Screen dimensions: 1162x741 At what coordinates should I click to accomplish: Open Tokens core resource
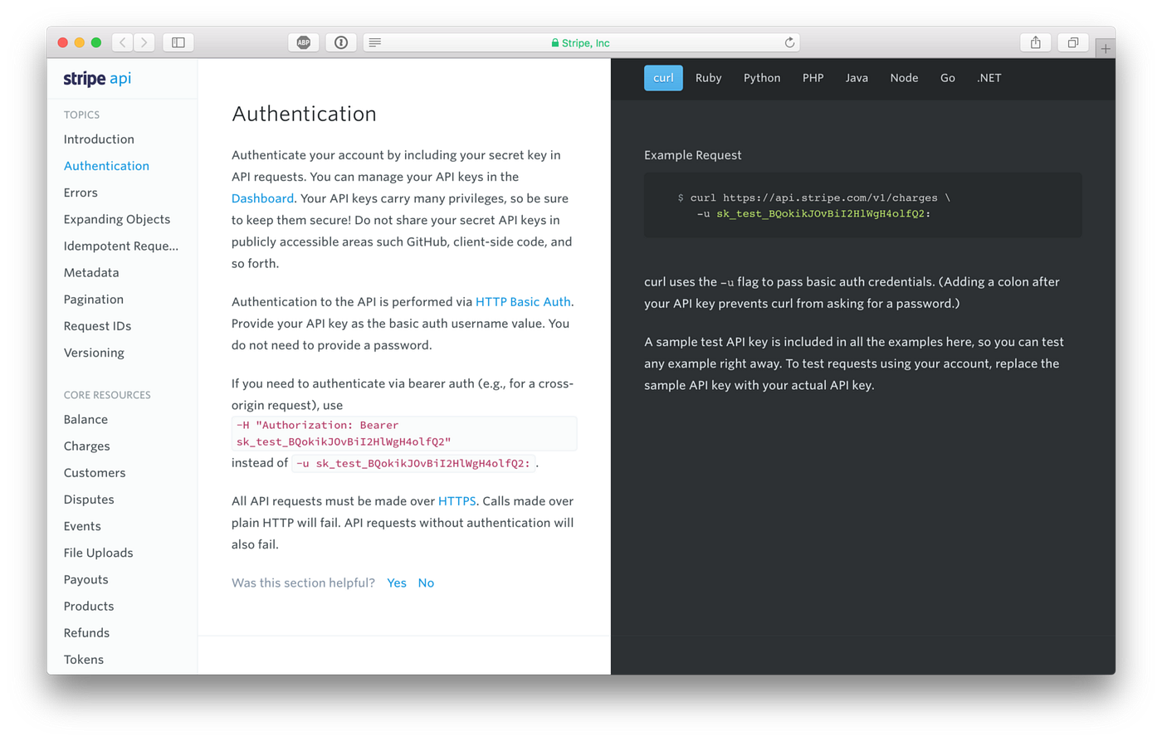(x=84, y=660)
